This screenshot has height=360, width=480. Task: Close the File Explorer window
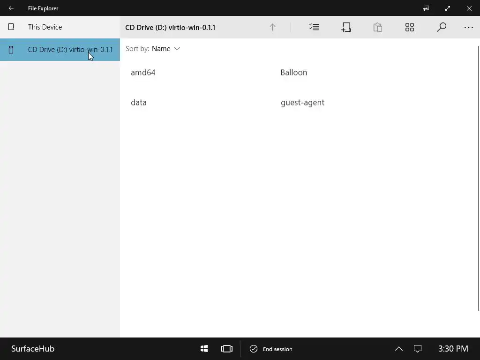tap(469, 8)
